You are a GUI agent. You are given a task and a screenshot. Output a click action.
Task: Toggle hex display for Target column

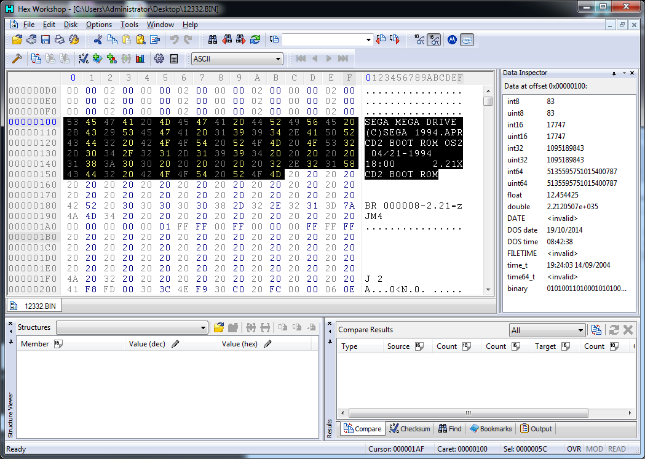(566, 346)
